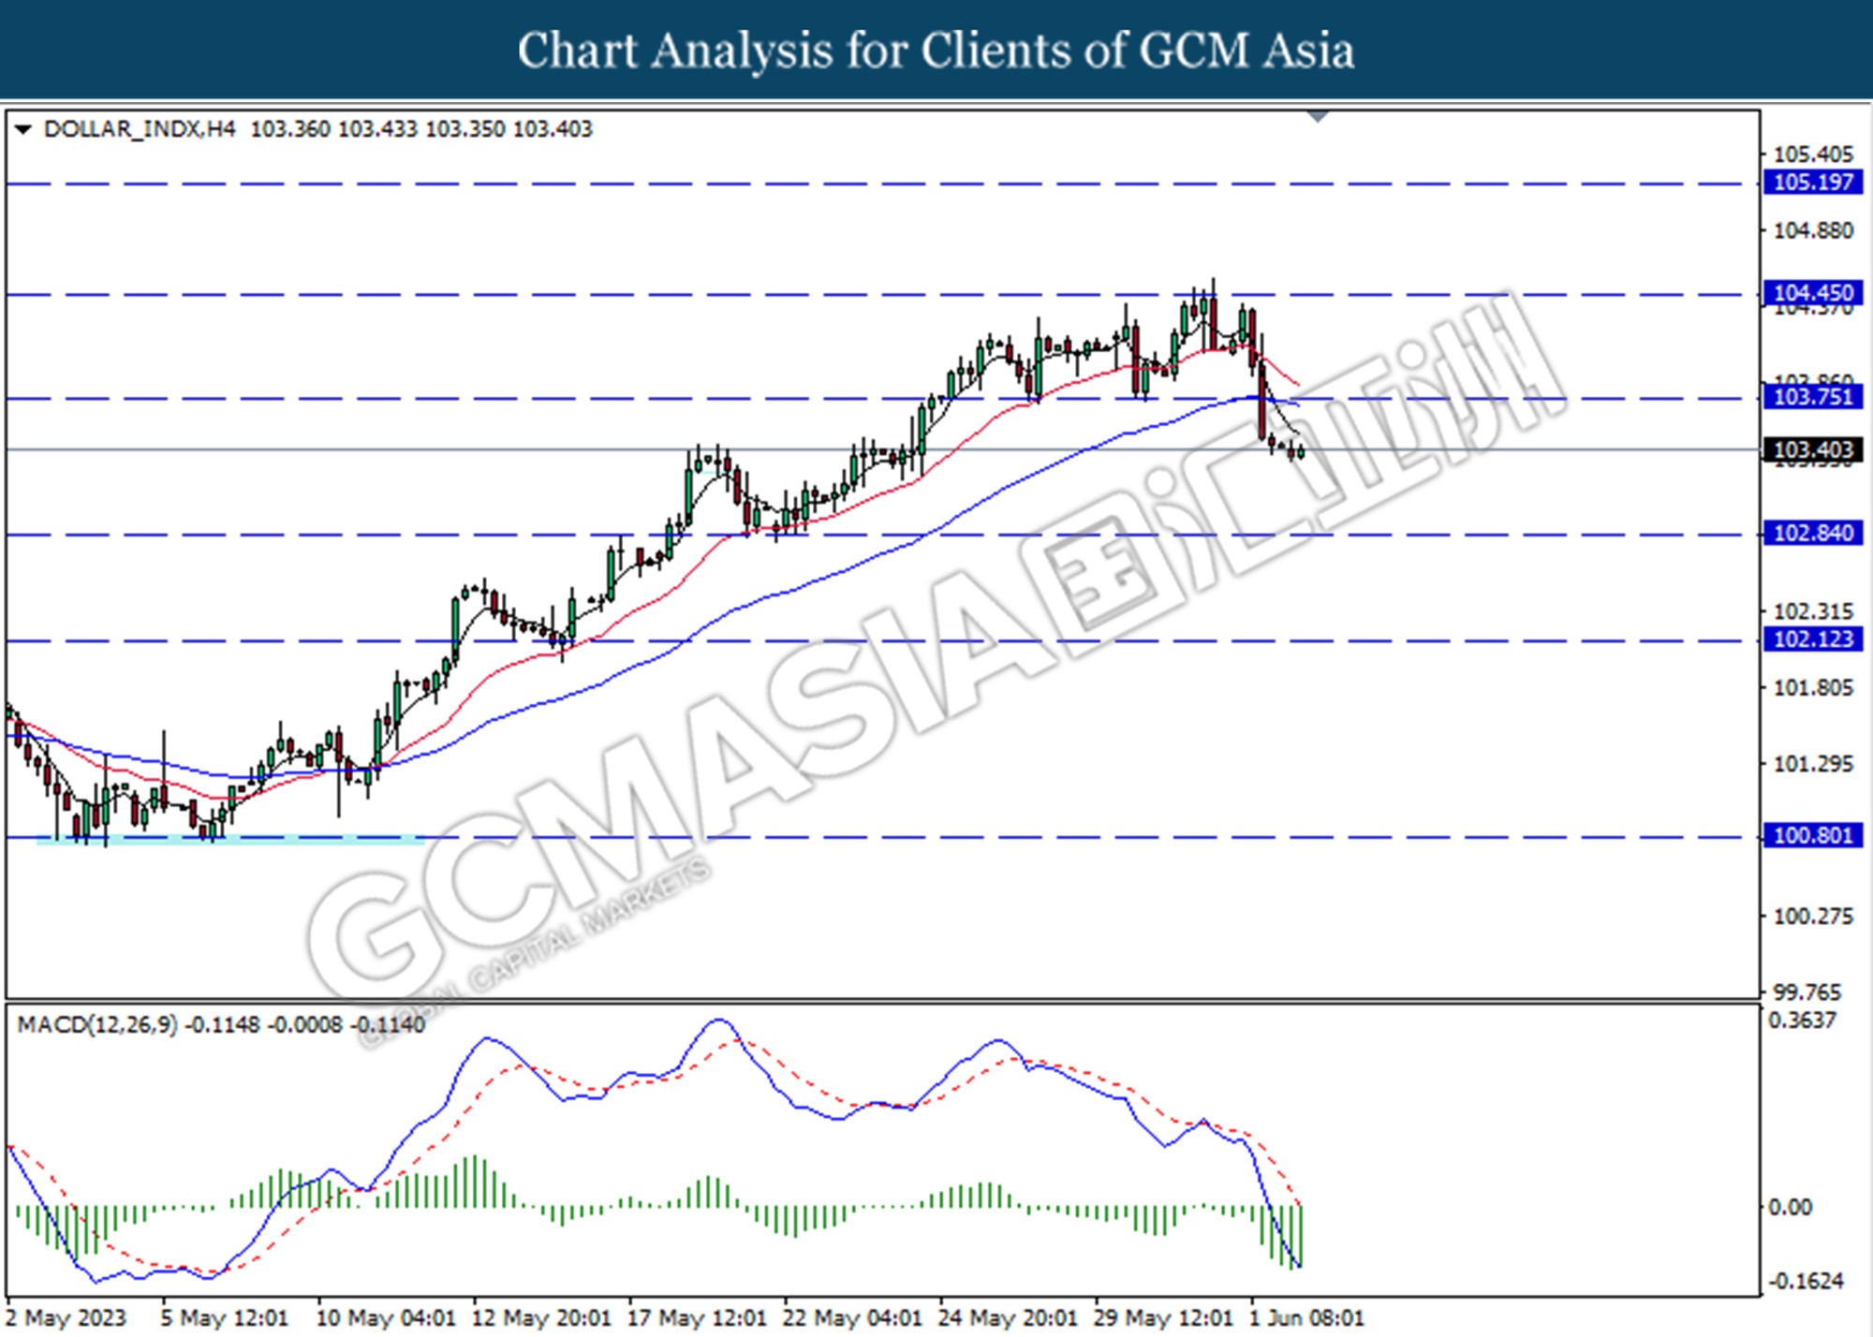
Task: Click the 105.405 axis price value
Action: tap(1813, 154)
